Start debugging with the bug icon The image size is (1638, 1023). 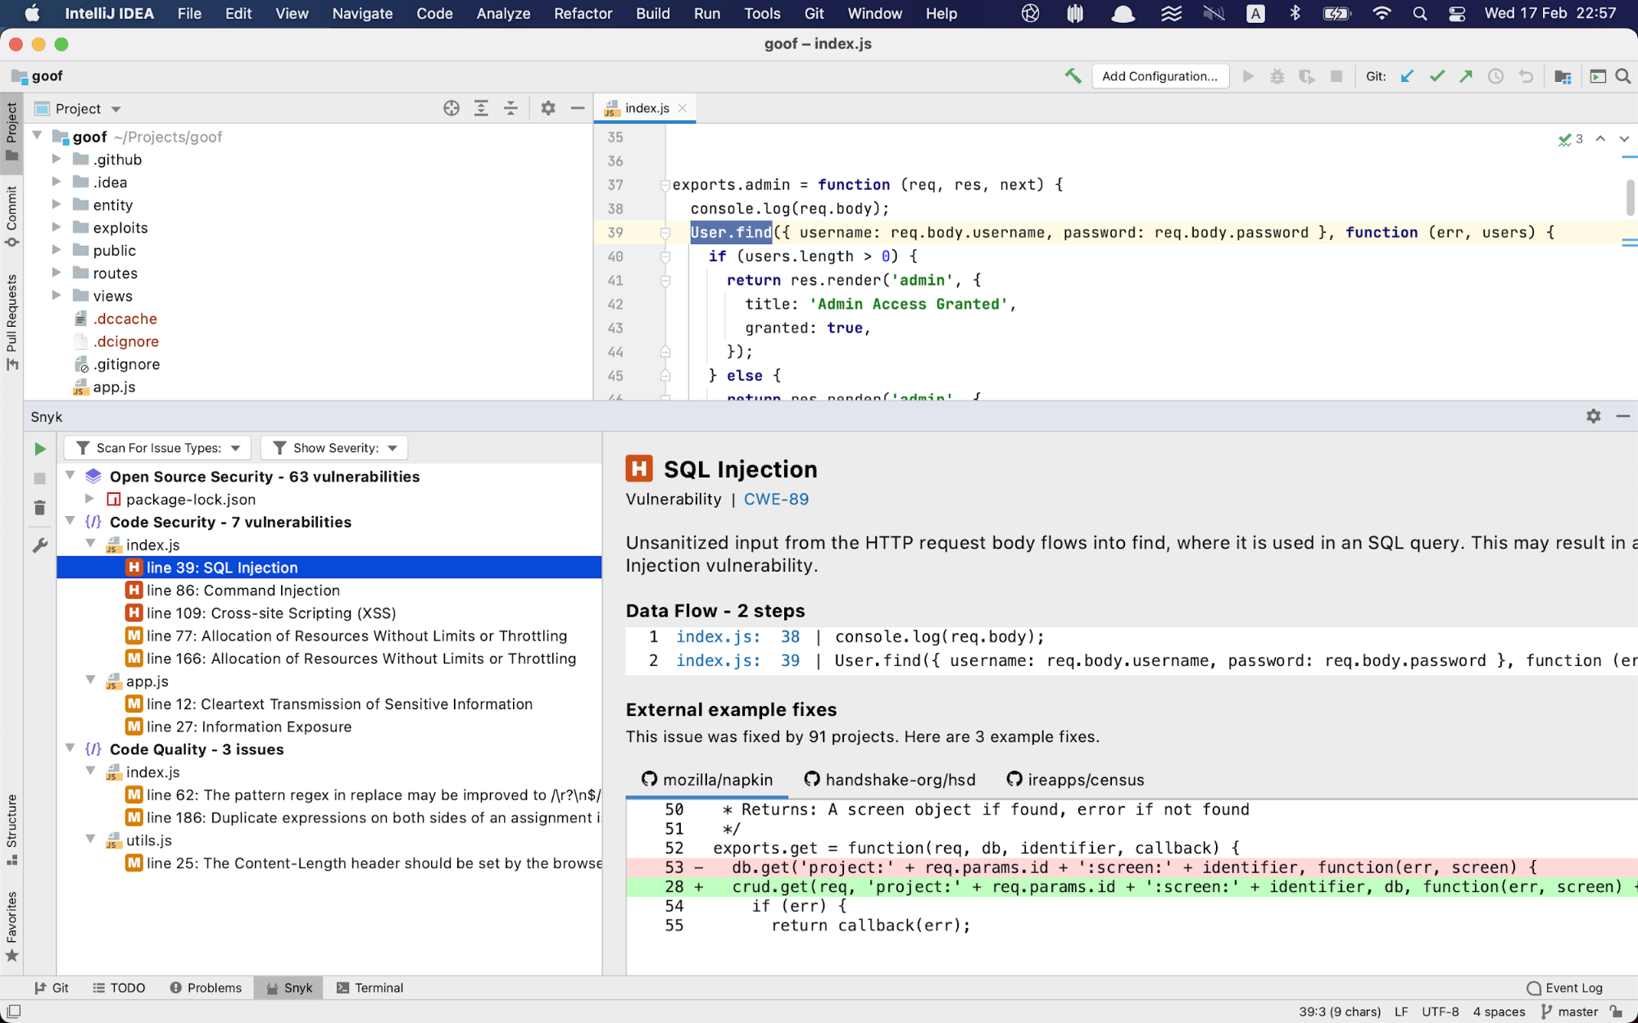pyautogui.click(x=1277, y=76)
